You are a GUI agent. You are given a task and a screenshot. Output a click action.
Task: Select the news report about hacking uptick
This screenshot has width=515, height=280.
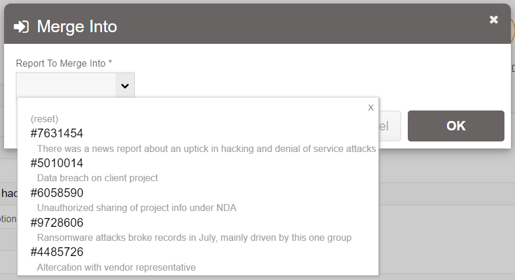point(206,148)
